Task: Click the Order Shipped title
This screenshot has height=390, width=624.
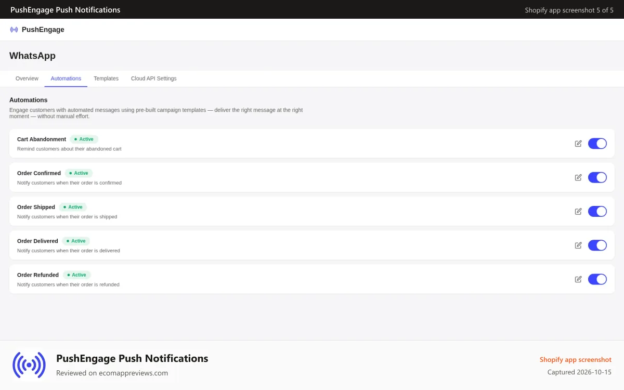Action: (x=36, y=207)
